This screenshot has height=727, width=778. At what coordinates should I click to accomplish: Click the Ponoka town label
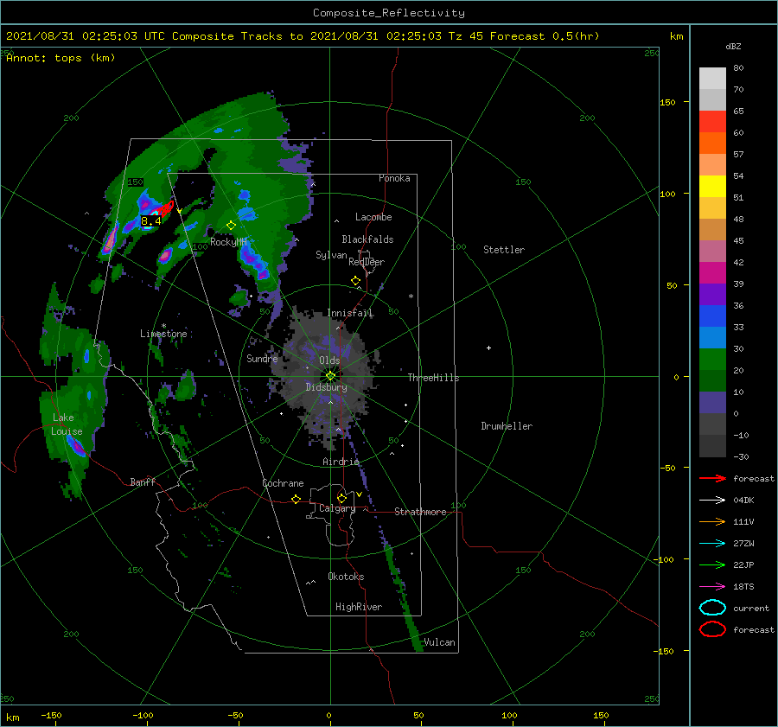(x=394, y=178)
